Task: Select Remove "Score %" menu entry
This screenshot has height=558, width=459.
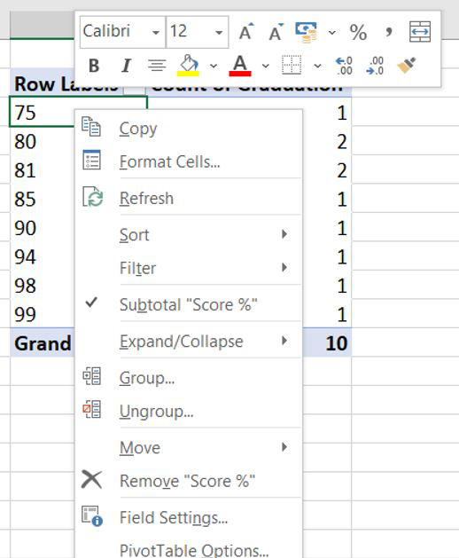Action: (x=189, y=481)
